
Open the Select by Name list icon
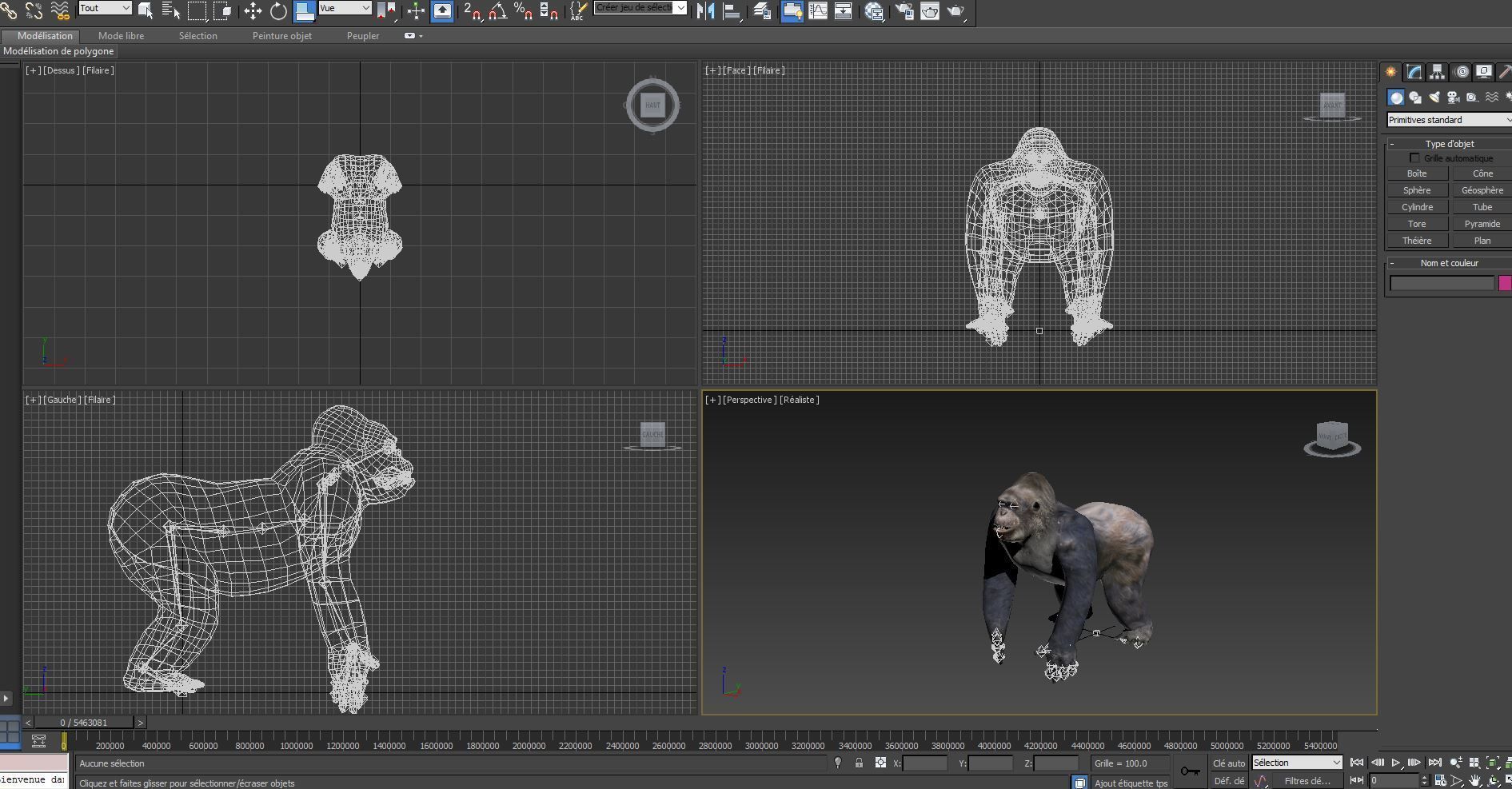pos(171,10)
